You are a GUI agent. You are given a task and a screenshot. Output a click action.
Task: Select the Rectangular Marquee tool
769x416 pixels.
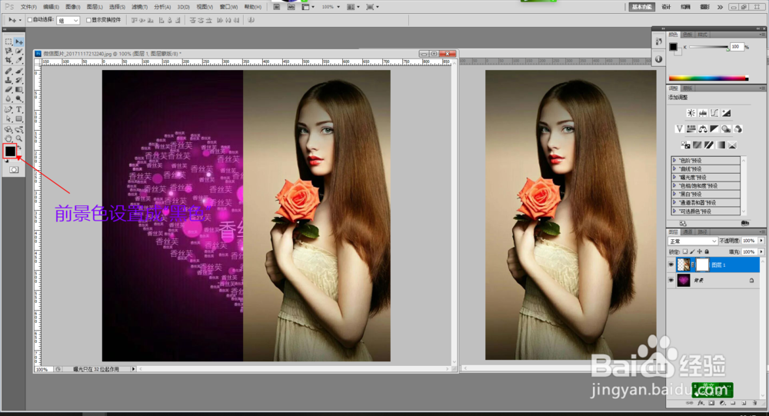[8, 42]
